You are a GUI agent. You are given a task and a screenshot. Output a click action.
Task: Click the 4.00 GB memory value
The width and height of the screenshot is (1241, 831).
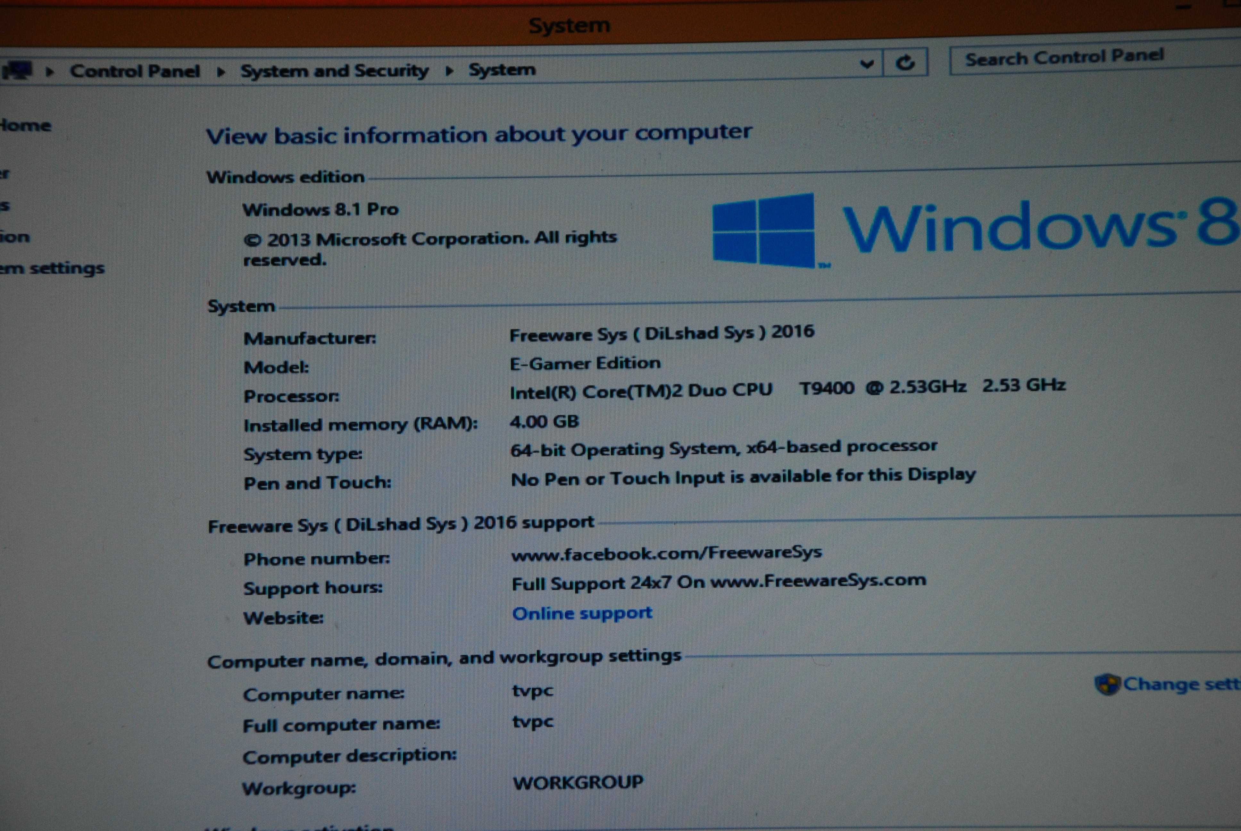[x=544, y=422]
